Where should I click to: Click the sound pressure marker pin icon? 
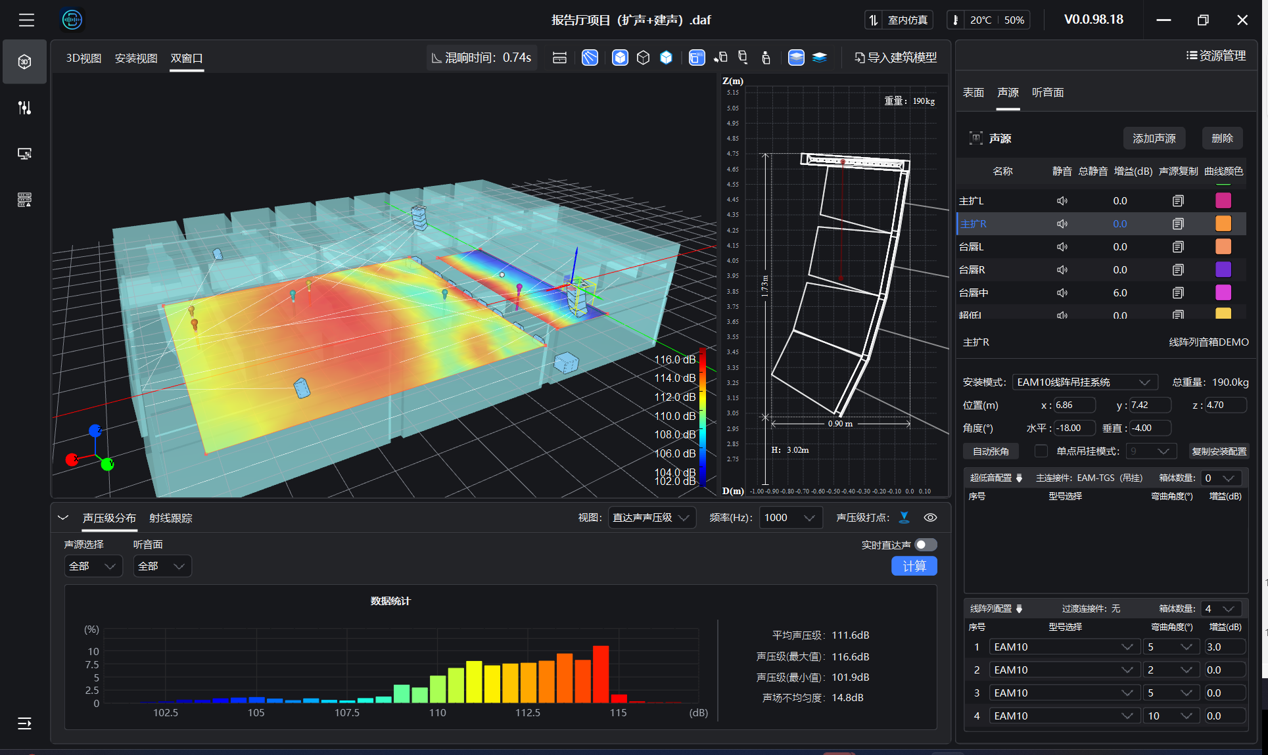(904, 518)
